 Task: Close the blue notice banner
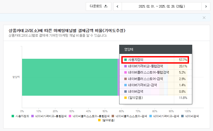tap(204, 18)
